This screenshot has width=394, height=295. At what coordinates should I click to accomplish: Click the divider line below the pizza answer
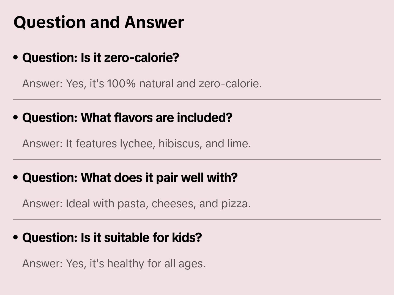point(197,219)
